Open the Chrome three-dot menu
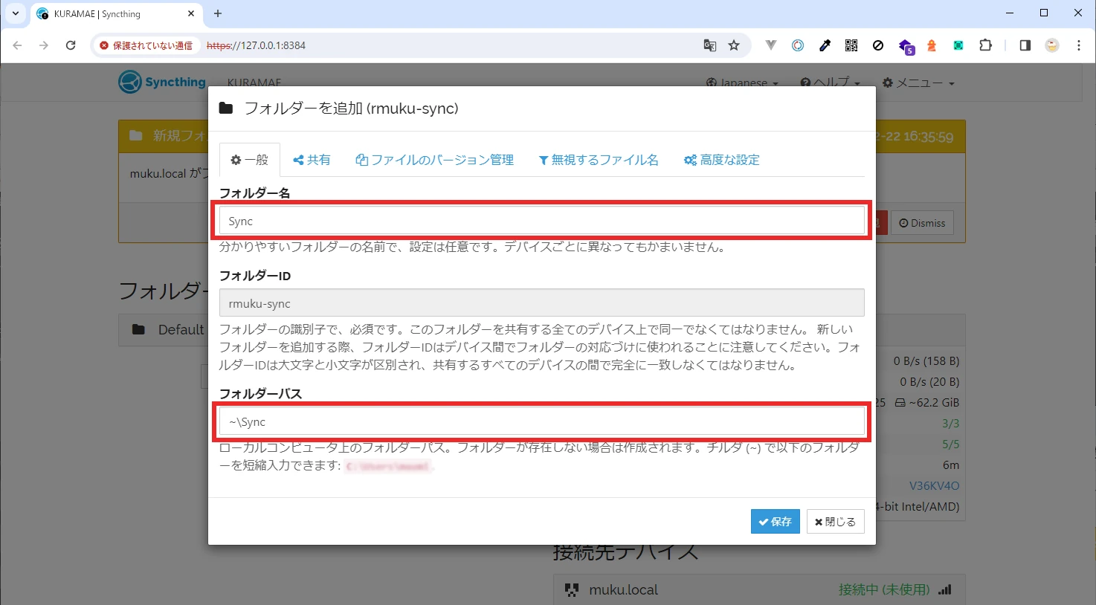This screenshot has width=1096, height=605. [1079, 45]
